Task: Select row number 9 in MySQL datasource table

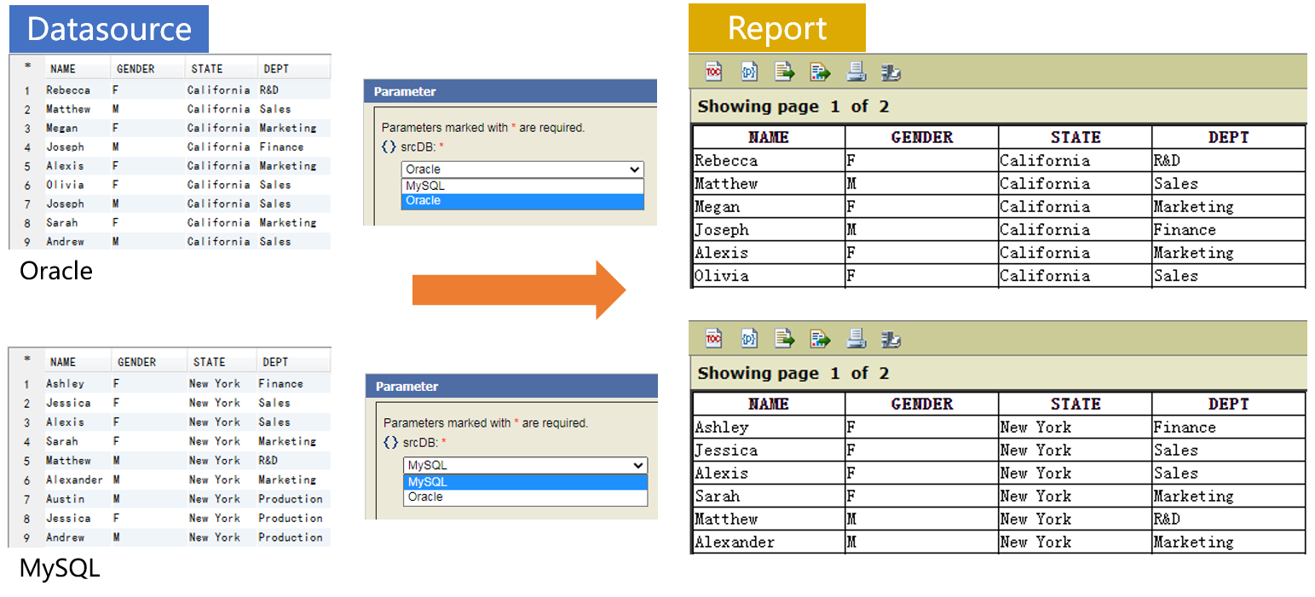Action: point(27,538)
